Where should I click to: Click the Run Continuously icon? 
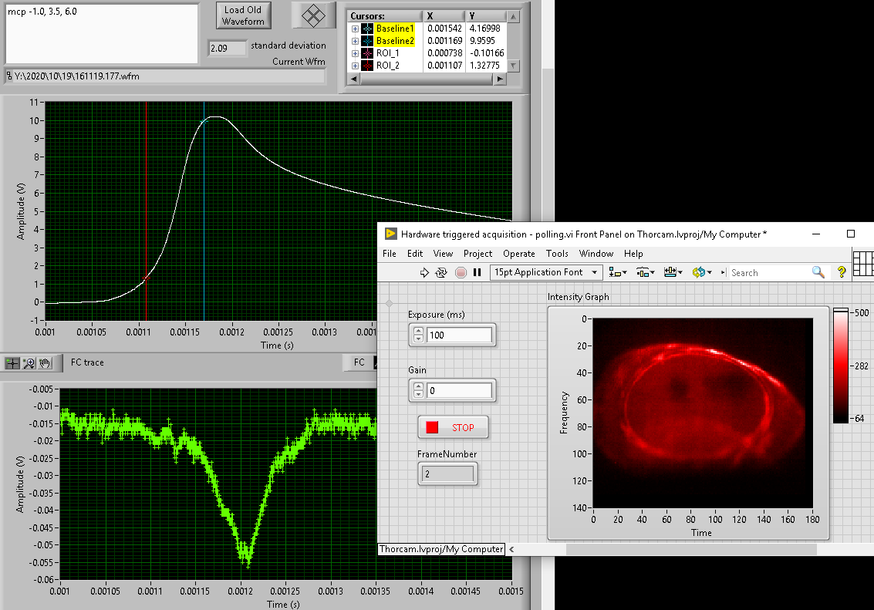(442, 272)
